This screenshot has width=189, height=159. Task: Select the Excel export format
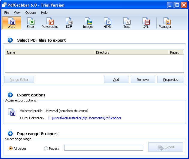point(31,23)
